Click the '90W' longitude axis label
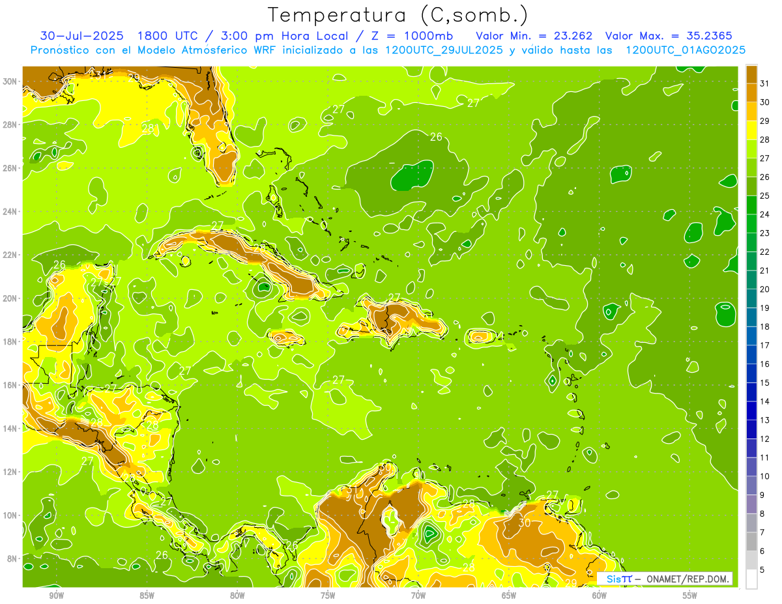Screen dimensions: 782x604 tap(56, 596)
